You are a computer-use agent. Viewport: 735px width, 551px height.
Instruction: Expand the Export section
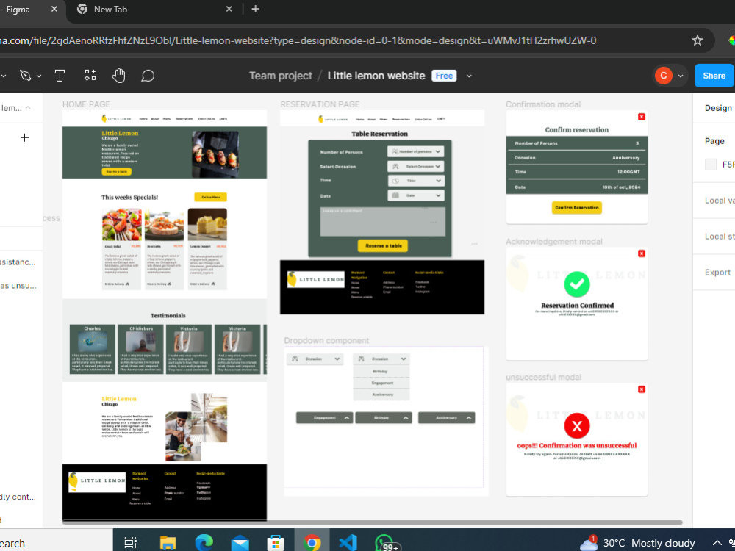point(717,273)
